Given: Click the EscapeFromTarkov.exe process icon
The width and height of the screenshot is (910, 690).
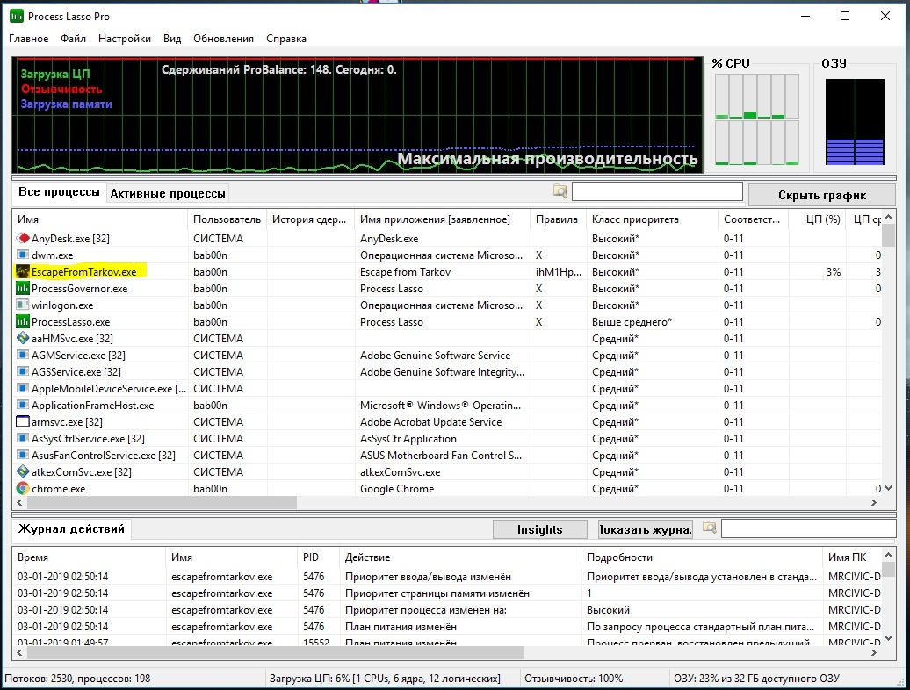Looking at the screenshot, I should pyautogui.click(x=23, y=272).
